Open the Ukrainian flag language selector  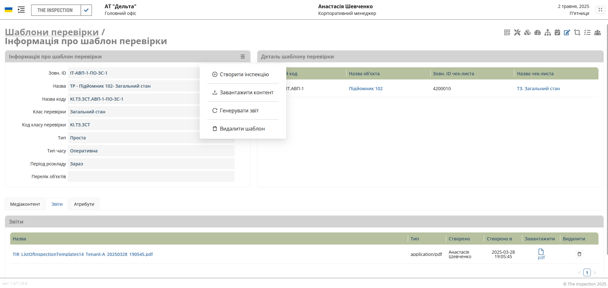pyautogui.click(x=9, y=10)
